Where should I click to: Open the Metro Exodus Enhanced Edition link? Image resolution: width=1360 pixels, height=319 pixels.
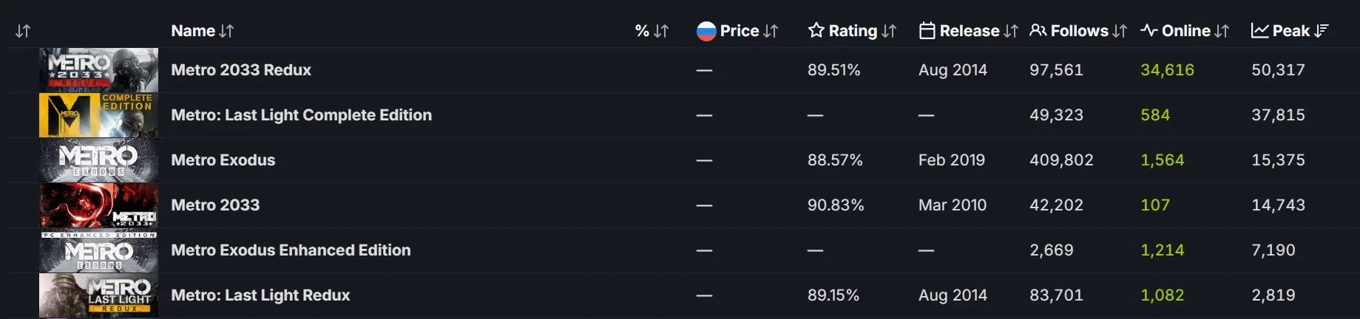click(x=291, y=250)
